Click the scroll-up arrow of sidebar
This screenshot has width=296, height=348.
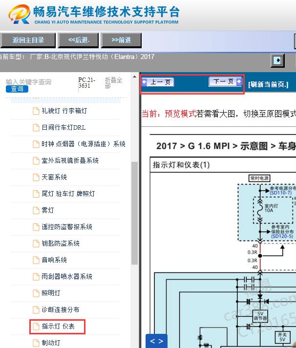tap(134, 77)
